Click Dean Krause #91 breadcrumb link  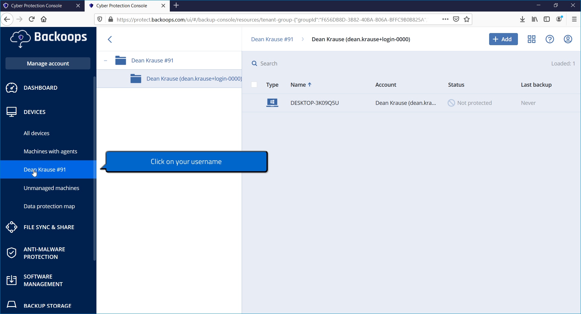point(272,39)
